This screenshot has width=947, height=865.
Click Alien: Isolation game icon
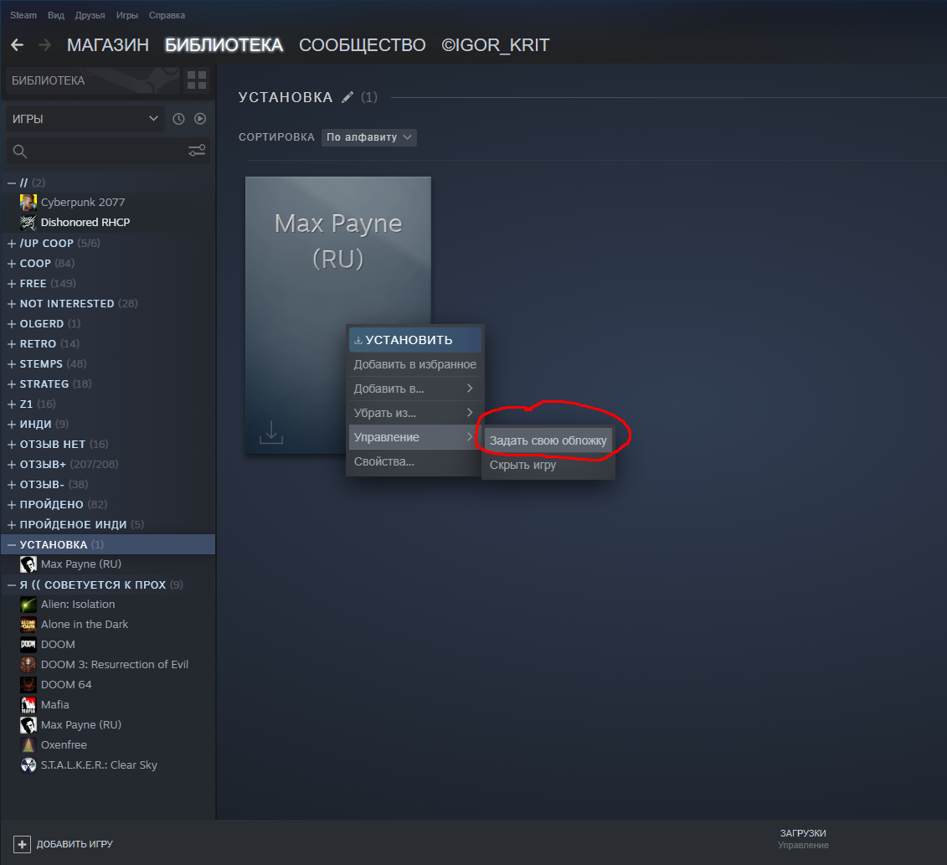28,604
